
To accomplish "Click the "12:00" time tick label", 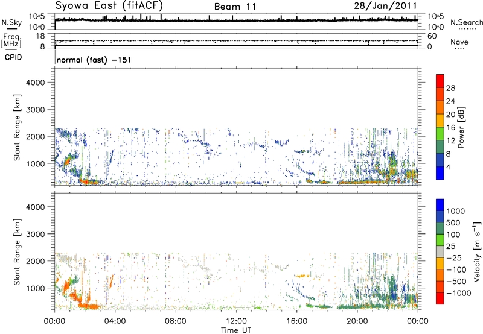I will pos(236,321).
